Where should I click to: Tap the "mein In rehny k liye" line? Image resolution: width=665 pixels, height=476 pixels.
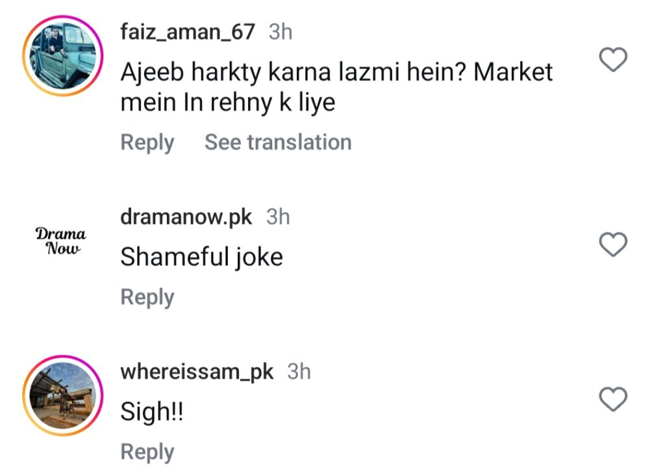coord(227,103)
